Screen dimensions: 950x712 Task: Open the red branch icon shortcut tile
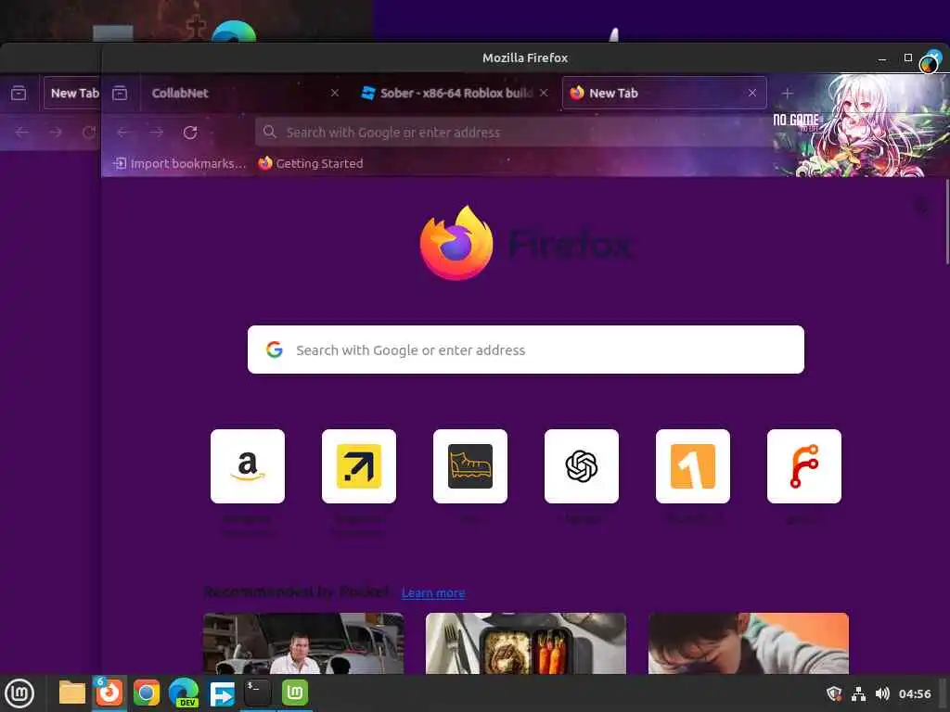[804, 466]
